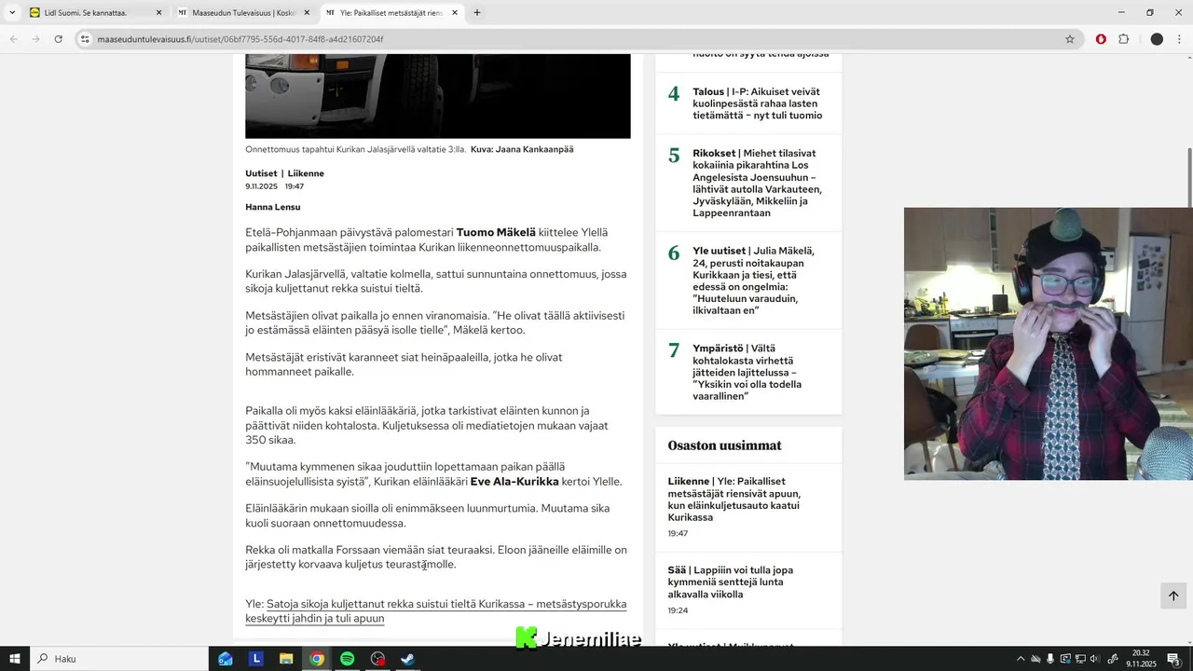The height and width of the screenshot is (671, 1193).
Task: Click the microphone icon in system tray
Action: [x=1050, y=659]
